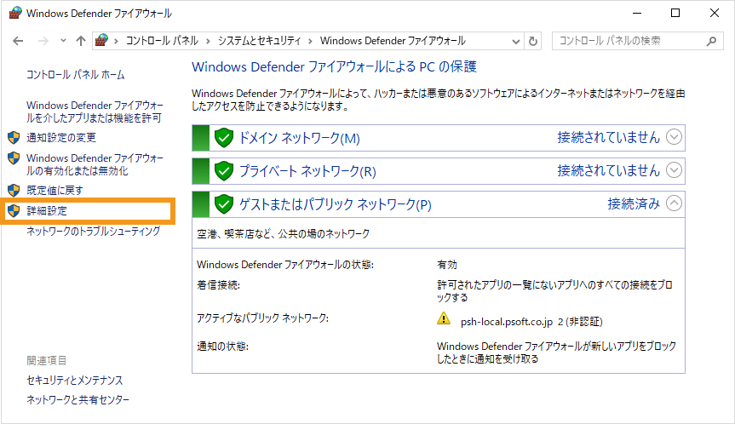Expand the ドメイン ネットワーク section chevron

[675, 137]
